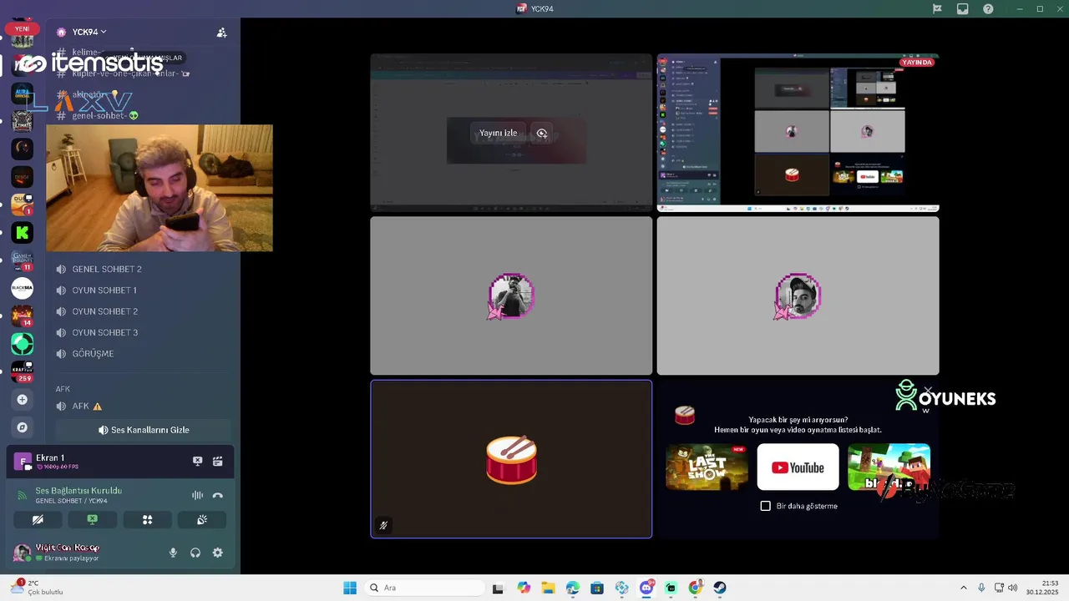The width and height of the screenshot is (1069, 601).
Task: Toggle the green screen share button
Action: click(x=93, y=519)
